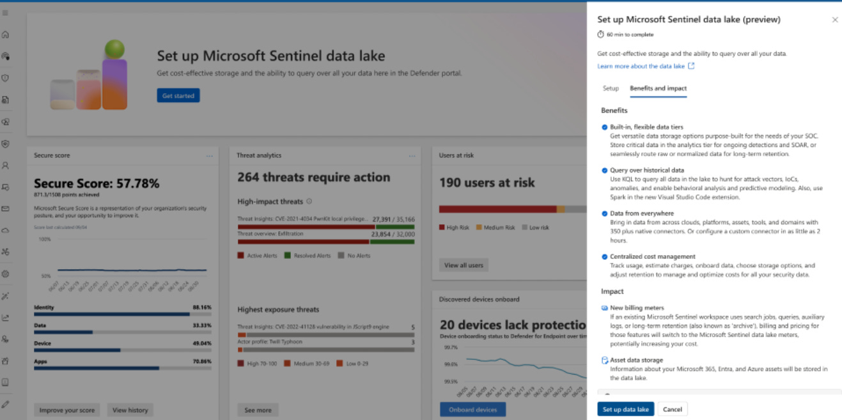Click the Active Alerts legend swatch
842x420 pixels.
(x=241, y=255)
